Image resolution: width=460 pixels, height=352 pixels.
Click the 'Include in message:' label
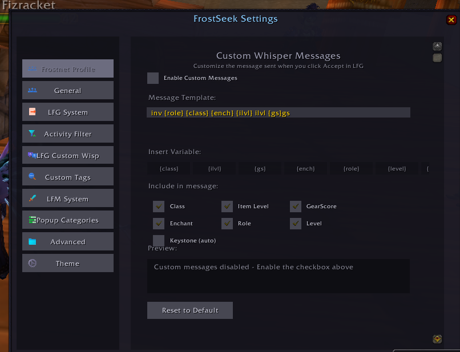pyautogui.click(x=183, y=186)
